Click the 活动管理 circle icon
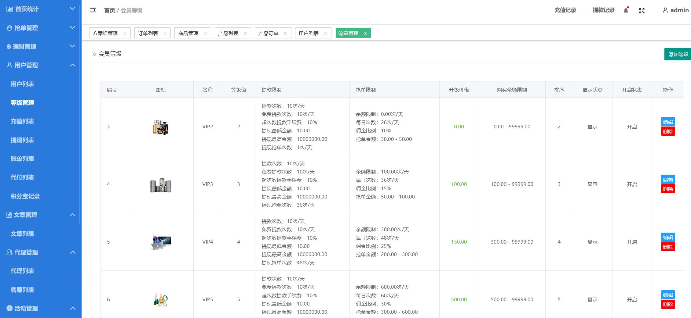Screen dimensions: 691x318 [9, 308]
